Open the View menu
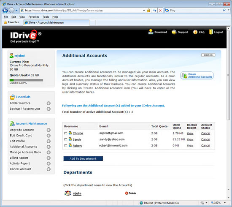The image size is (232, 207). (x=22, y=17)
